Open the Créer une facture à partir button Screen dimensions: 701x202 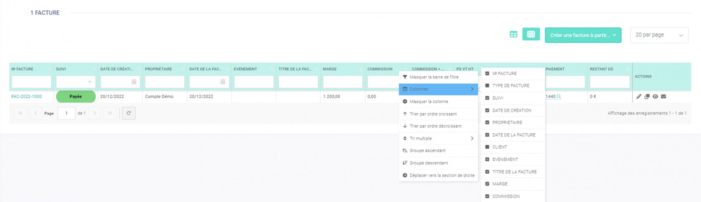point(582,35)
